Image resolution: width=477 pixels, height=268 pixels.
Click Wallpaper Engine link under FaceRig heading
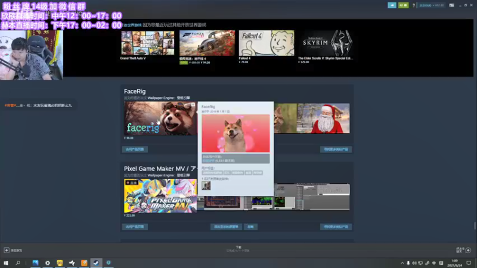[x=169, y=98]
